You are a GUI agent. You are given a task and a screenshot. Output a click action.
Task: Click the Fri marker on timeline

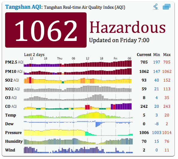point(115,58)
